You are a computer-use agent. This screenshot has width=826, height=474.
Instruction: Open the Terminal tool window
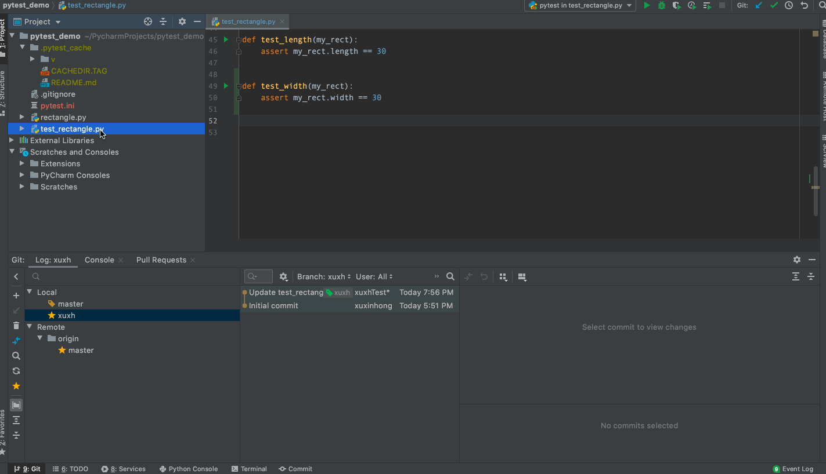(249, 469)
